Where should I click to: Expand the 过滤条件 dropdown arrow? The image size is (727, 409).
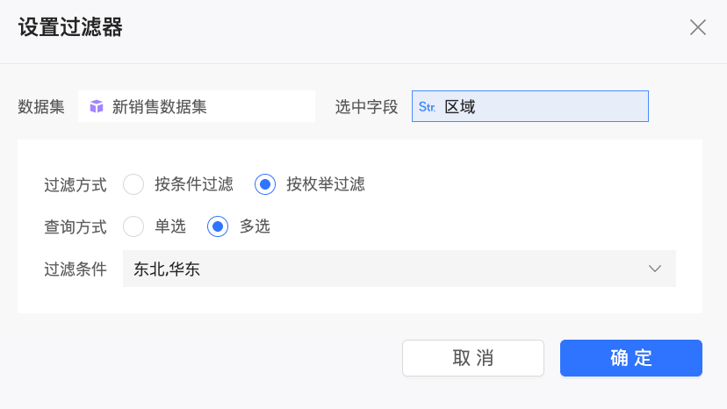coord(655,269)
